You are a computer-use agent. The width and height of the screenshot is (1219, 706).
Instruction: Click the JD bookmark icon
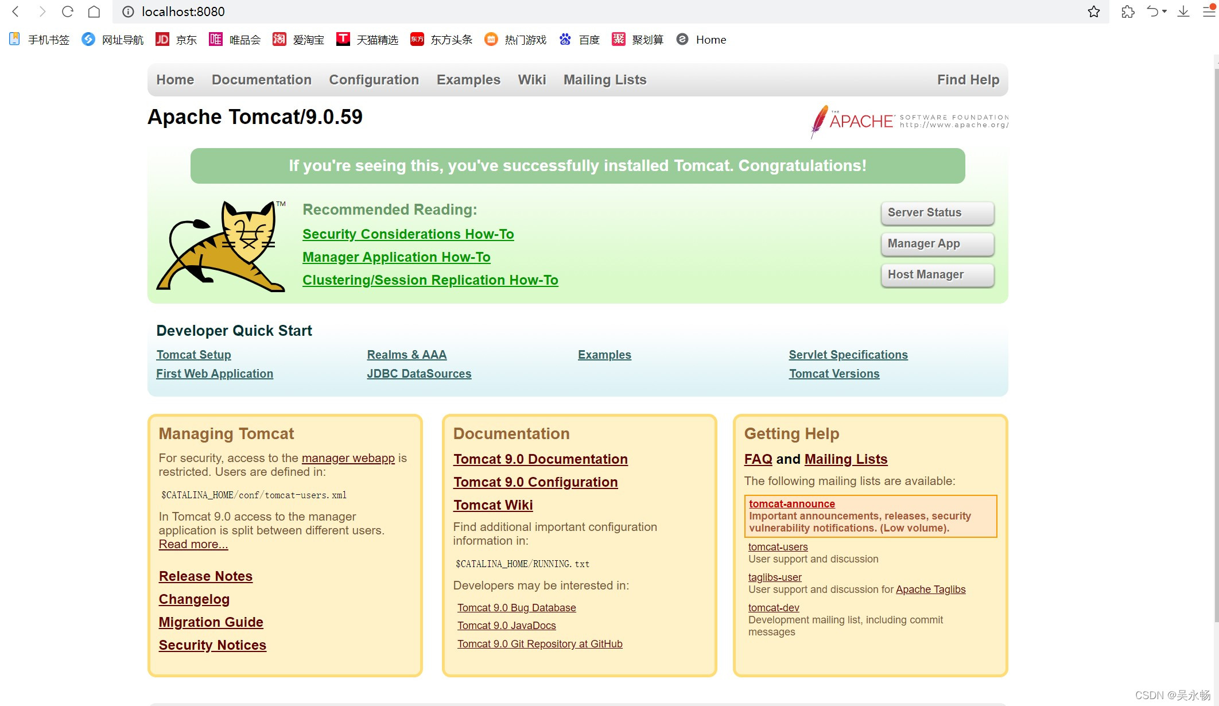(x=162, y=39)
